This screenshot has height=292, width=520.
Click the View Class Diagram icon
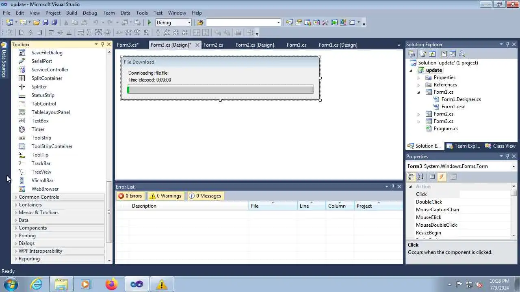click(x=461, y=54)
